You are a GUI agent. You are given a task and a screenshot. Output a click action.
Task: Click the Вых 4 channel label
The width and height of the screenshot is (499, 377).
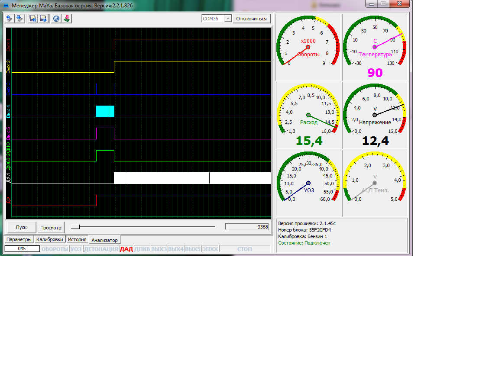pos(9,111)
